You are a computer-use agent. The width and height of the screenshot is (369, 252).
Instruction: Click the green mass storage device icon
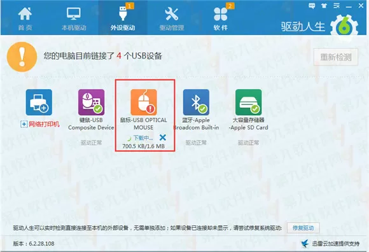coord(249,102)
